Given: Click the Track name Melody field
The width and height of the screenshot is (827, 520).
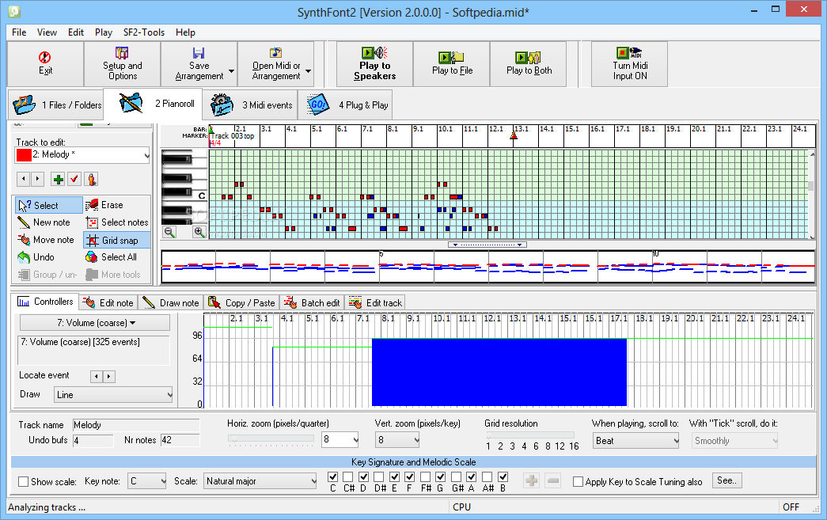Looking at the screenshot, I should pos(136,425).
